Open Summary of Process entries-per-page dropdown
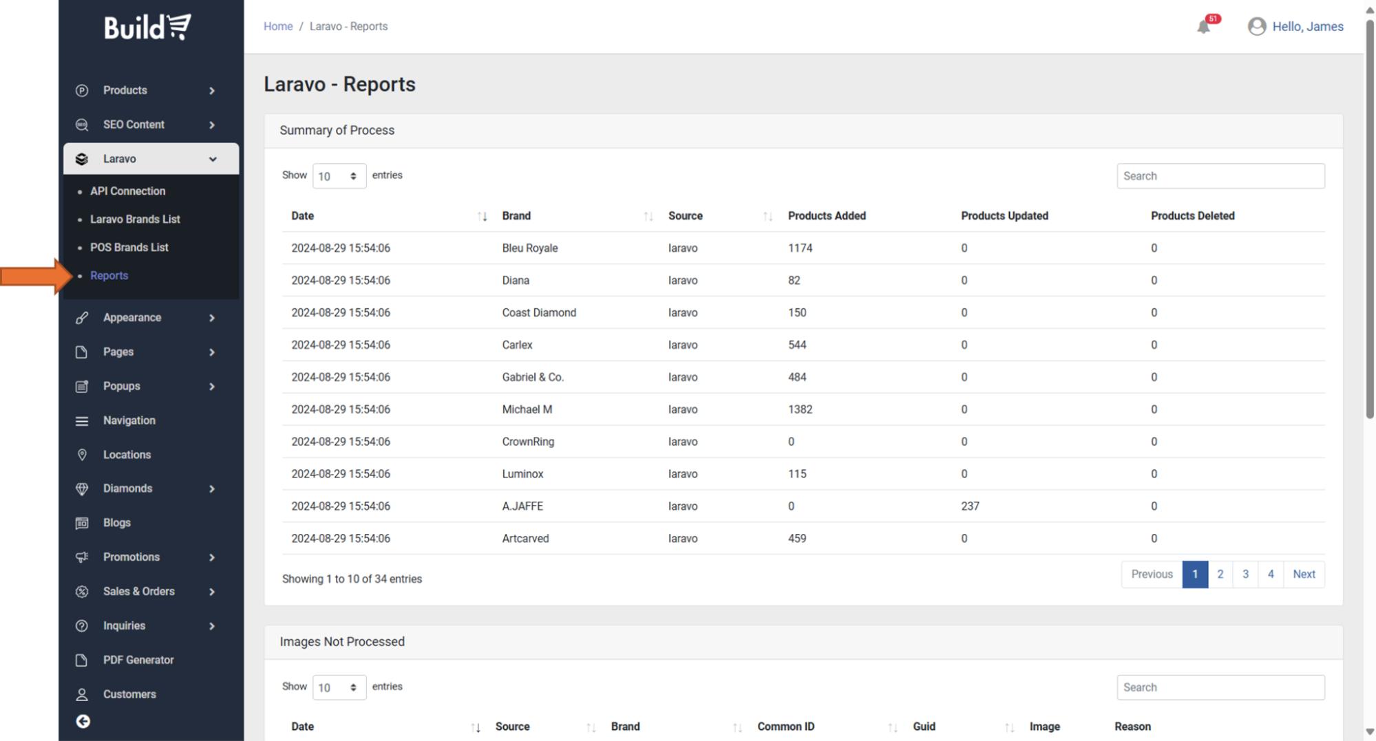The height and width of the screenshot is (741, 1376). (x=338, y=176)
